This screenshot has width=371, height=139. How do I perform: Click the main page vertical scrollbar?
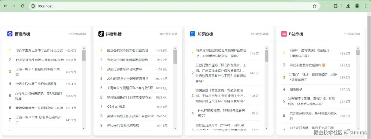[x=369, y=76]
